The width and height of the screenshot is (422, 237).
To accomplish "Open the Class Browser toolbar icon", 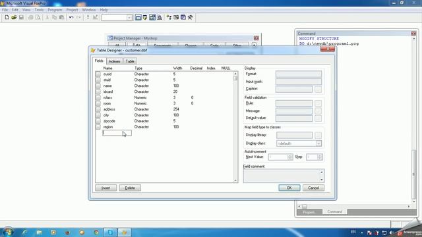I will point(169,18).
